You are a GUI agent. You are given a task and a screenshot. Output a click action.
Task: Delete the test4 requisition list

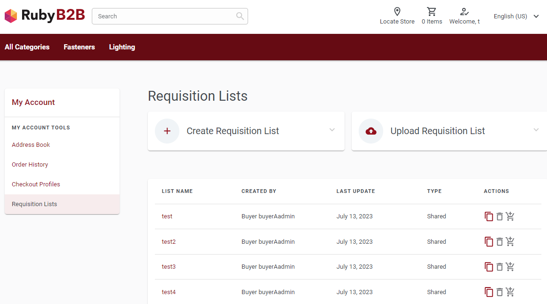click(x=499, y=292)
